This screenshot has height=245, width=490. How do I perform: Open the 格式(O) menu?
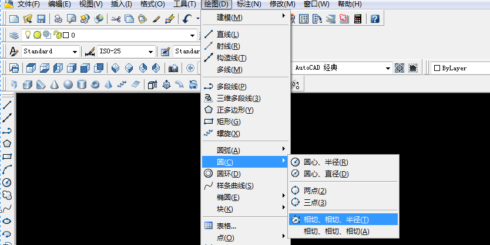[x=152, y=4]
